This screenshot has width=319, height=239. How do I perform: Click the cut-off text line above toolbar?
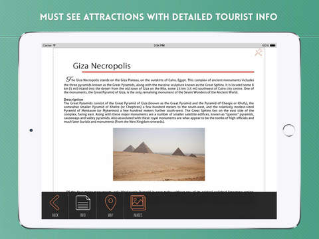point(159,191)
